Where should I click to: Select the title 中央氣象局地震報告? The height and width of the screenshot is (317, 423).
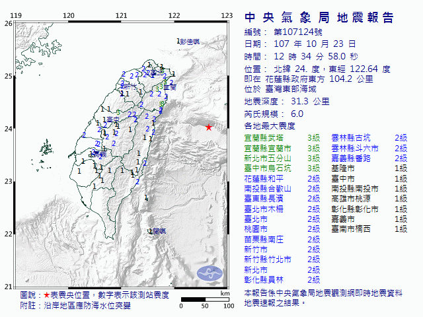[319, 18]
